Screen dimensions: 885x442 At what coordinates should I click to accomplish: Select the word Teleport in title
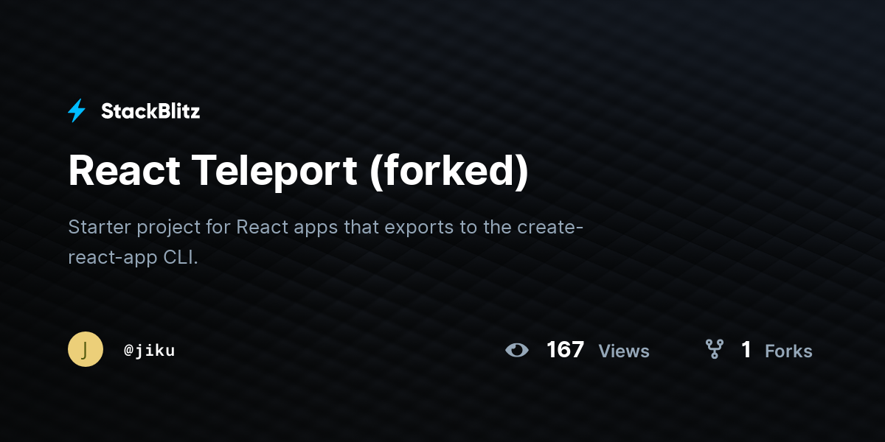[275, 172]
